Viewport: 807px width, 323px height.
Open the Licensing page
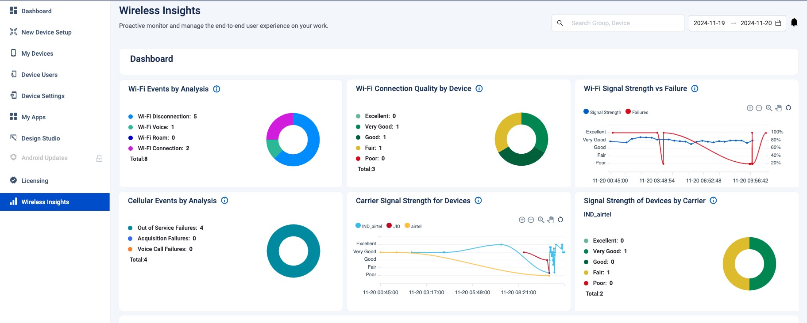[35, 181]
